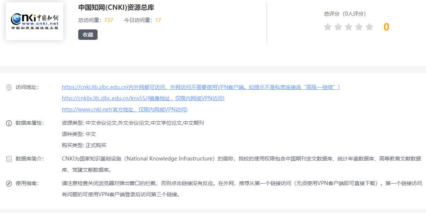Click the orange score number 0

point(386,27)
